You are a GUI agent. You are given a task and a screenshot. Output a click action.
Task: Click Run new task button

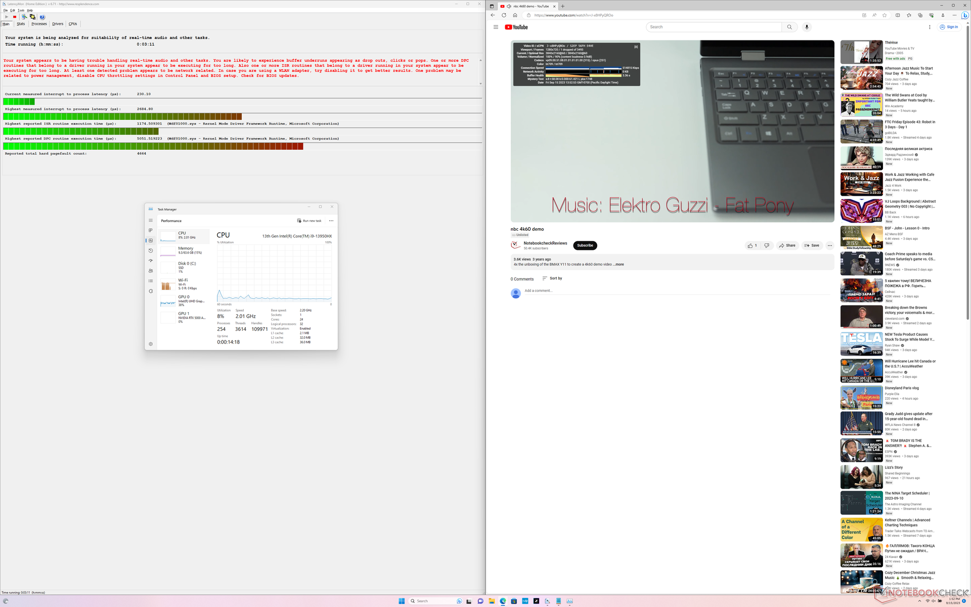pos(309,221)
